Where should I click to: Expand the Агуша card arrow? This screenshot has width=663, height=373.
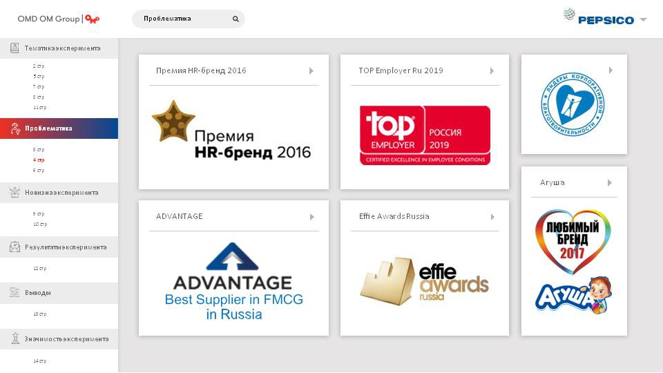pyautogui.click(x=609, y=182)
